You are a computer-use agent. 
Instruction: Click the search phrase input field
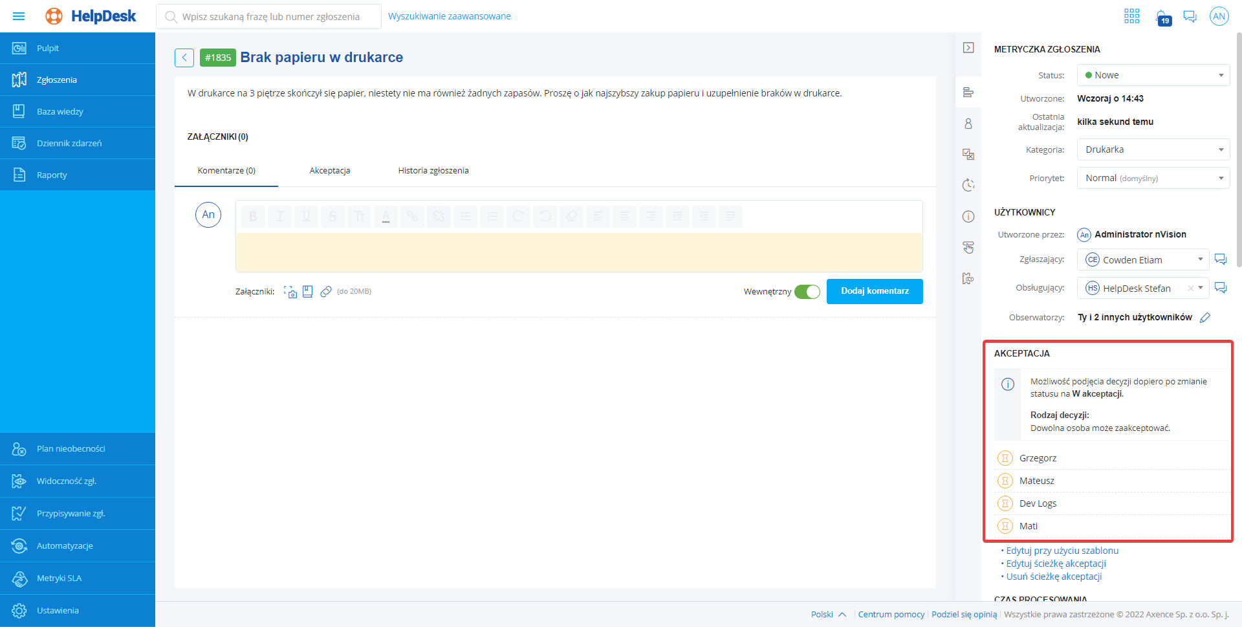coord(272,17)
